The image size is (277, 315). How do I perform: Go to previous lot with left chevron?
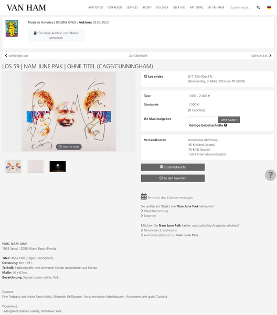click(x=6, y=56)
